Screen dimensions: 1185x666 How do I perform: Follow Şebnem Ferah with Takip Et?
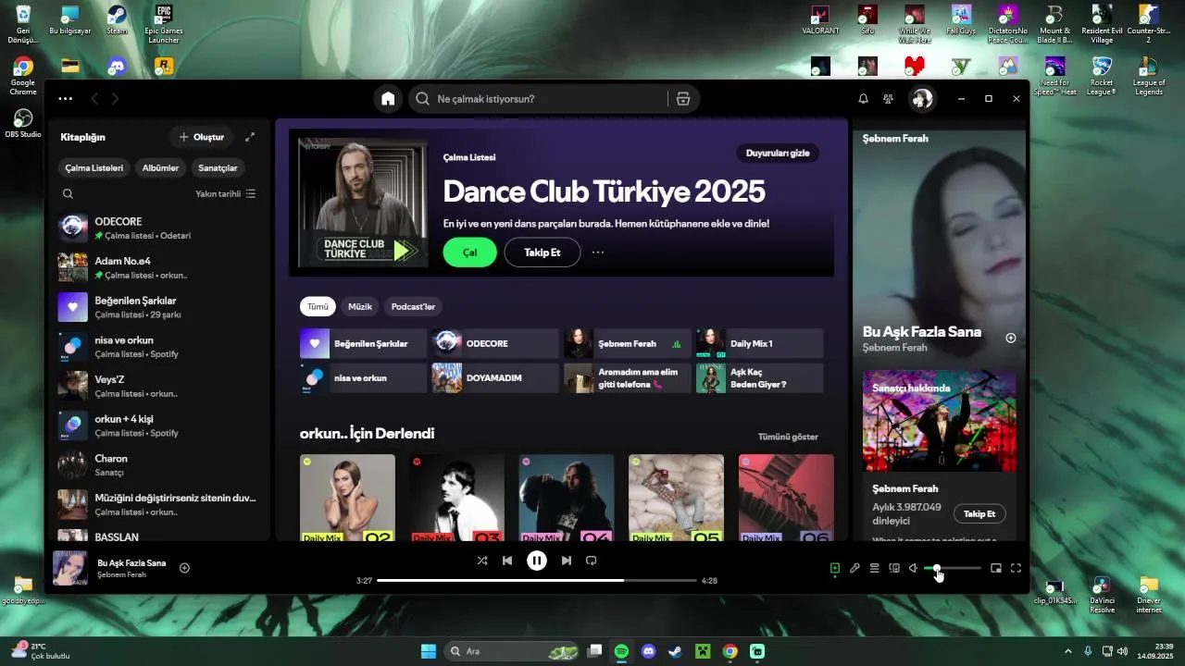pyautogui.click(x=979, y=514)
